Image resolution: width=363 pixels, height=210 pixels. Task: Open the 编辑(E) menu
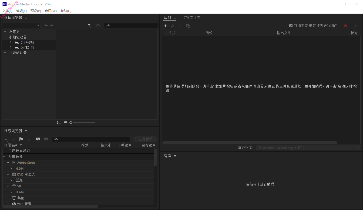(x=21, y=11)
